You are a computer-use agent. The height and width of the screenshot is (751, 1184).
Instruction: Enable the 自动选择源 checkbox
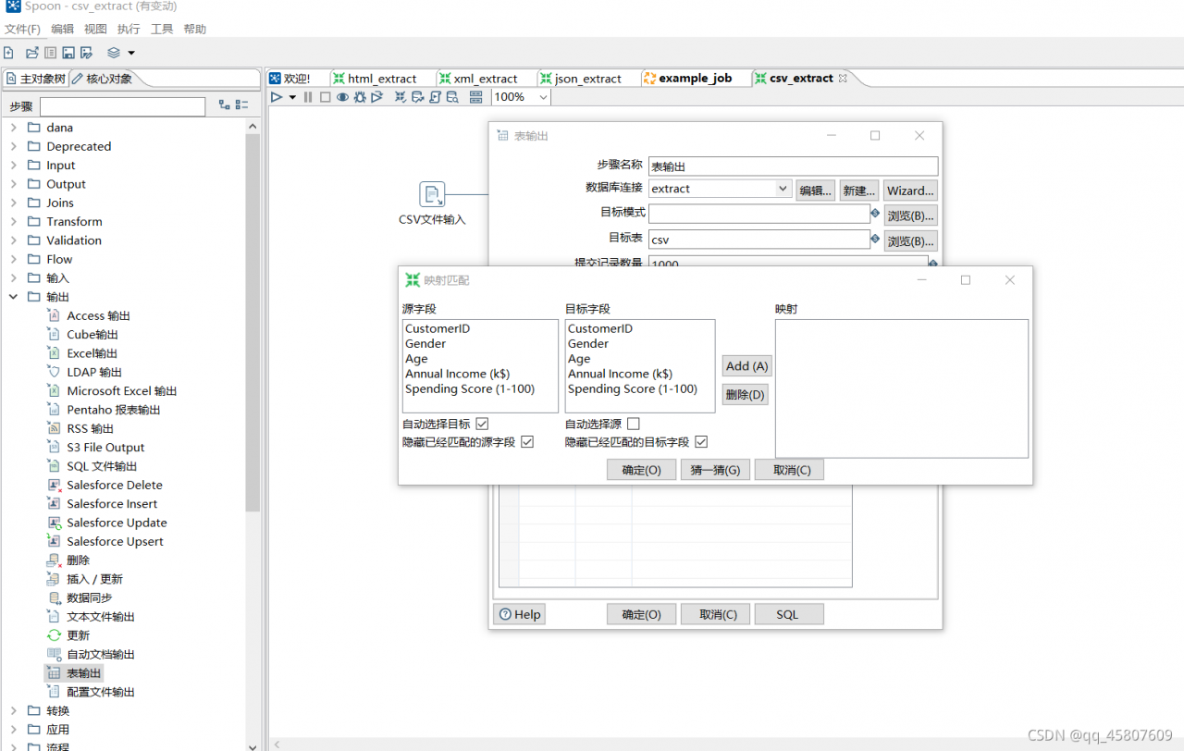[x=634, y=424]
